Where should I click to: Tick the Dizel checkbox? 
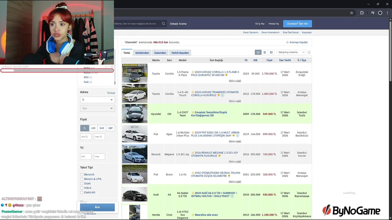pos(82,184)
